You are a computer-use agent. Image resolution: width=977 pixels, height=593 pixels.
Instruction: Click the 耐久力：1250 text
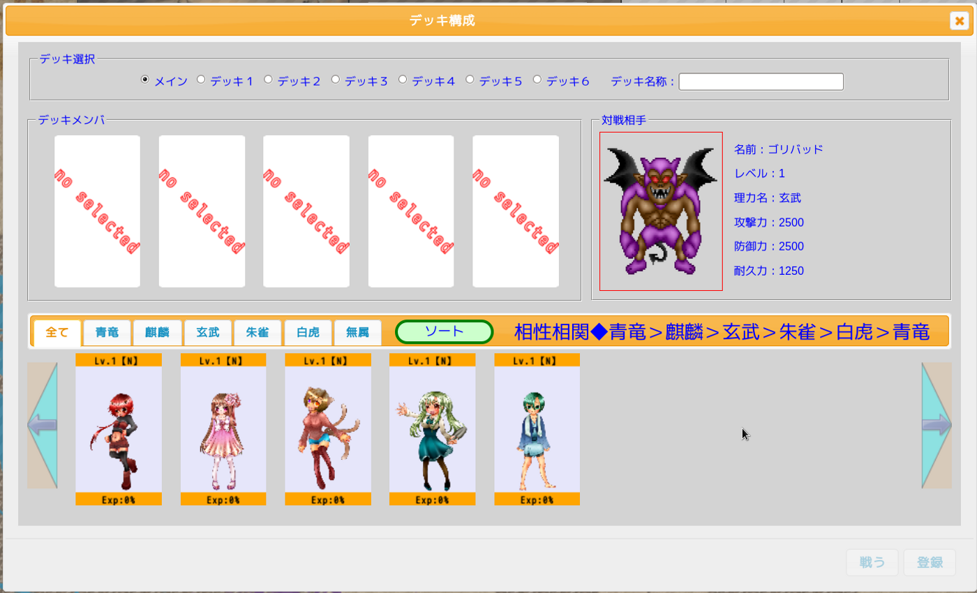point(769,271)
